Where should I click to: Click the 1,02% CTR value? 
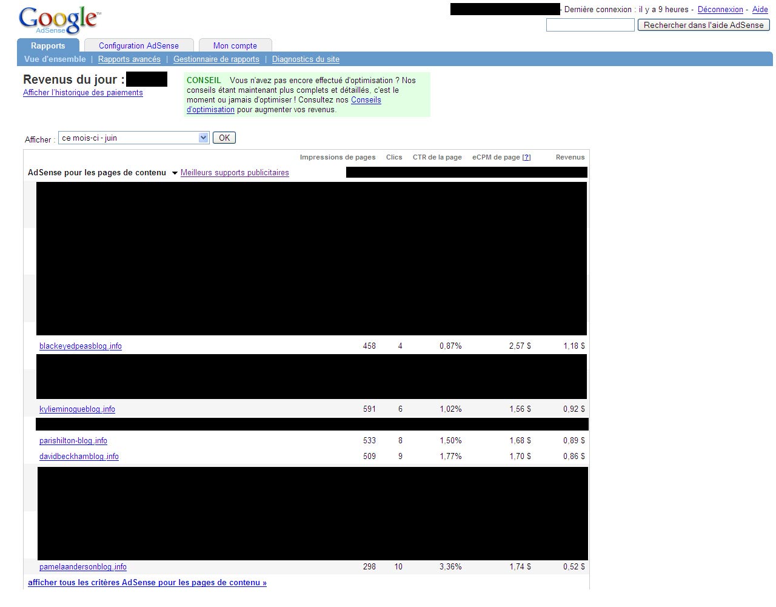pyautogui.click(x=450, y=409)
